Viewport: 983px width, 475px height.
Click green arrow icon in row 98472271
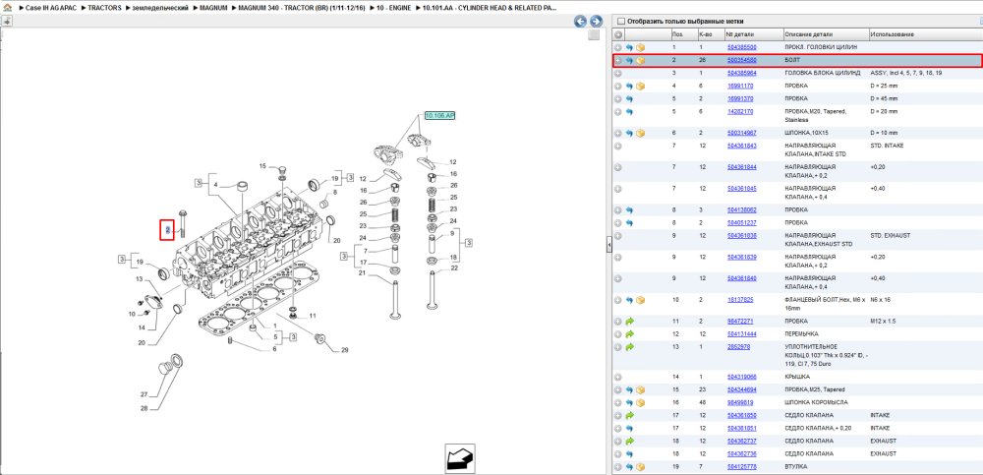629,322
